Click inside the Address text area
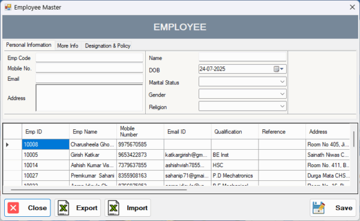 (89, 98)
